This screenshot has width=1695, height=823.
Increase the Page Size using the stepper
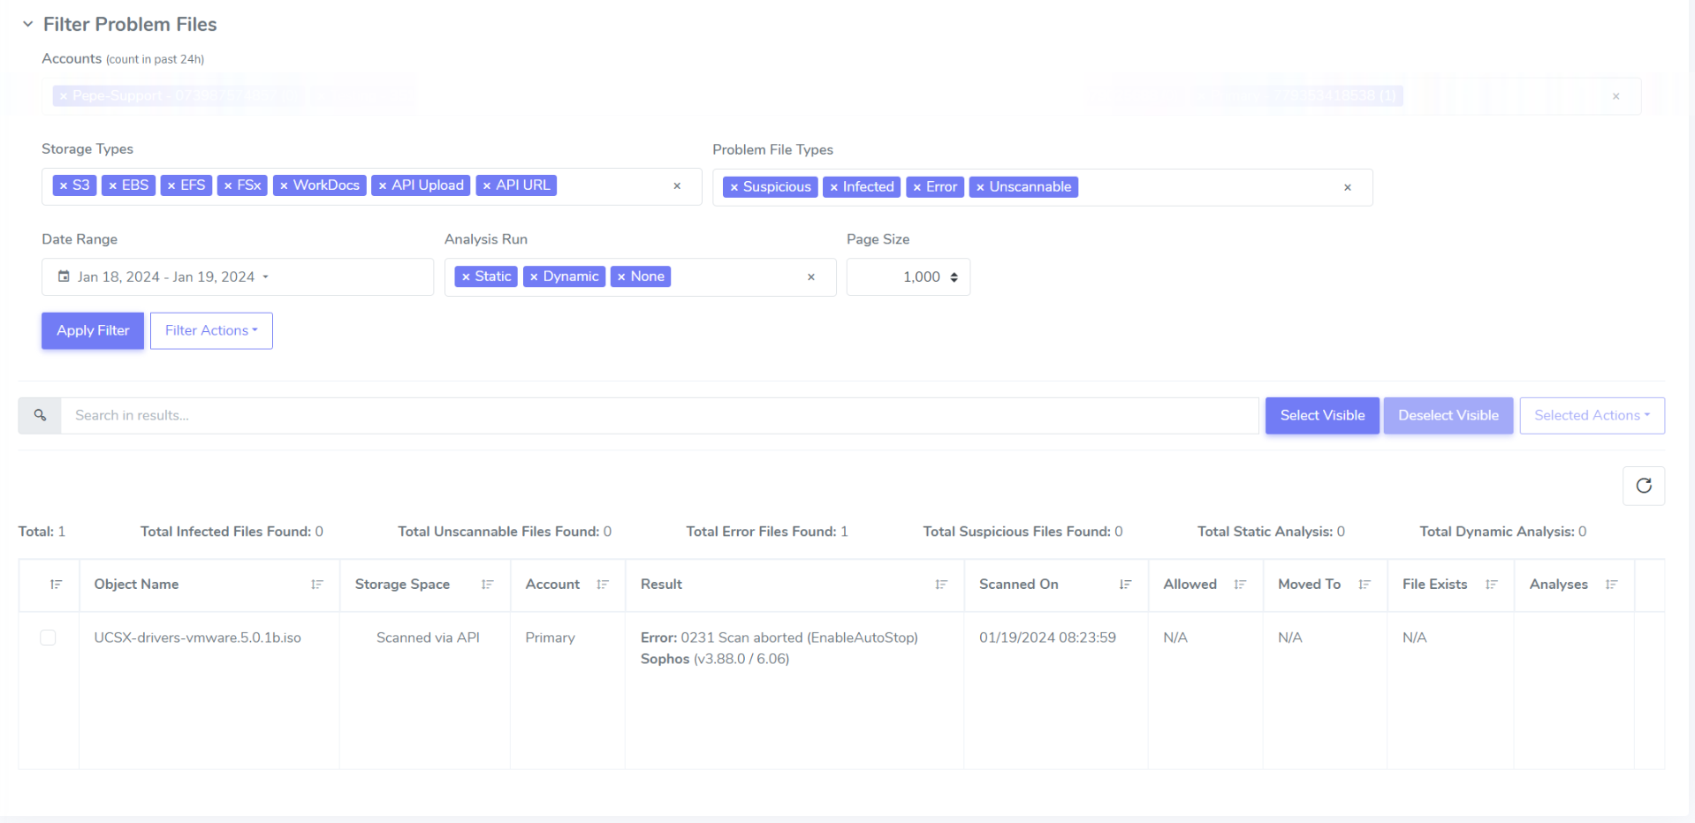[x=954, y=271]
